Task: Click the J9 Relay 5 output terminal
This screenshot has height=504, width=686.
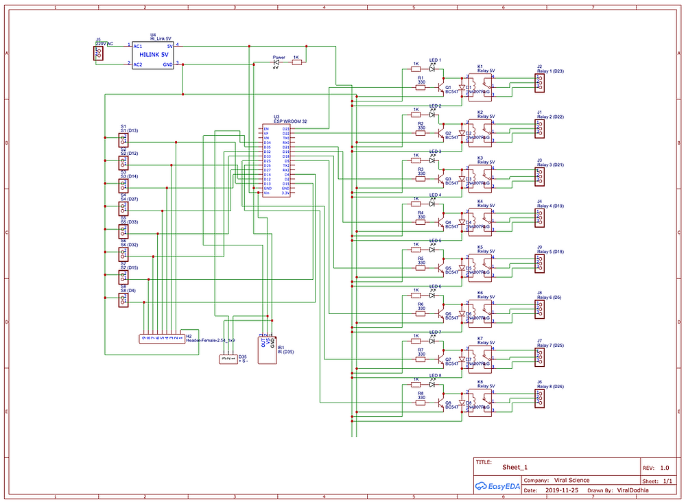Action: (540, 263)
